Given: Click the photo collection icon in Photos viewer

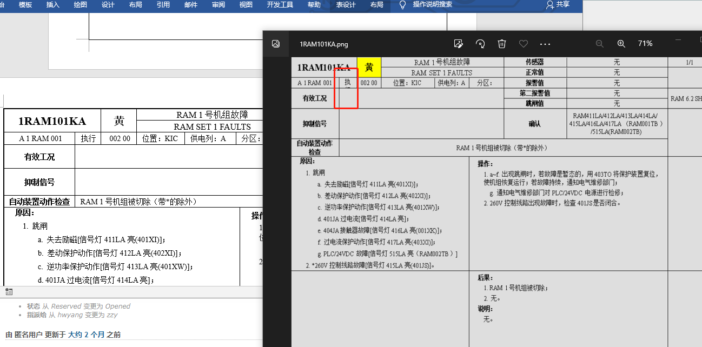Looking at the screenshot, I should (276, 44).
